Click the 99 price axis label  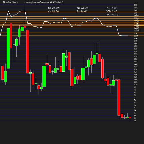coord(135,87)
